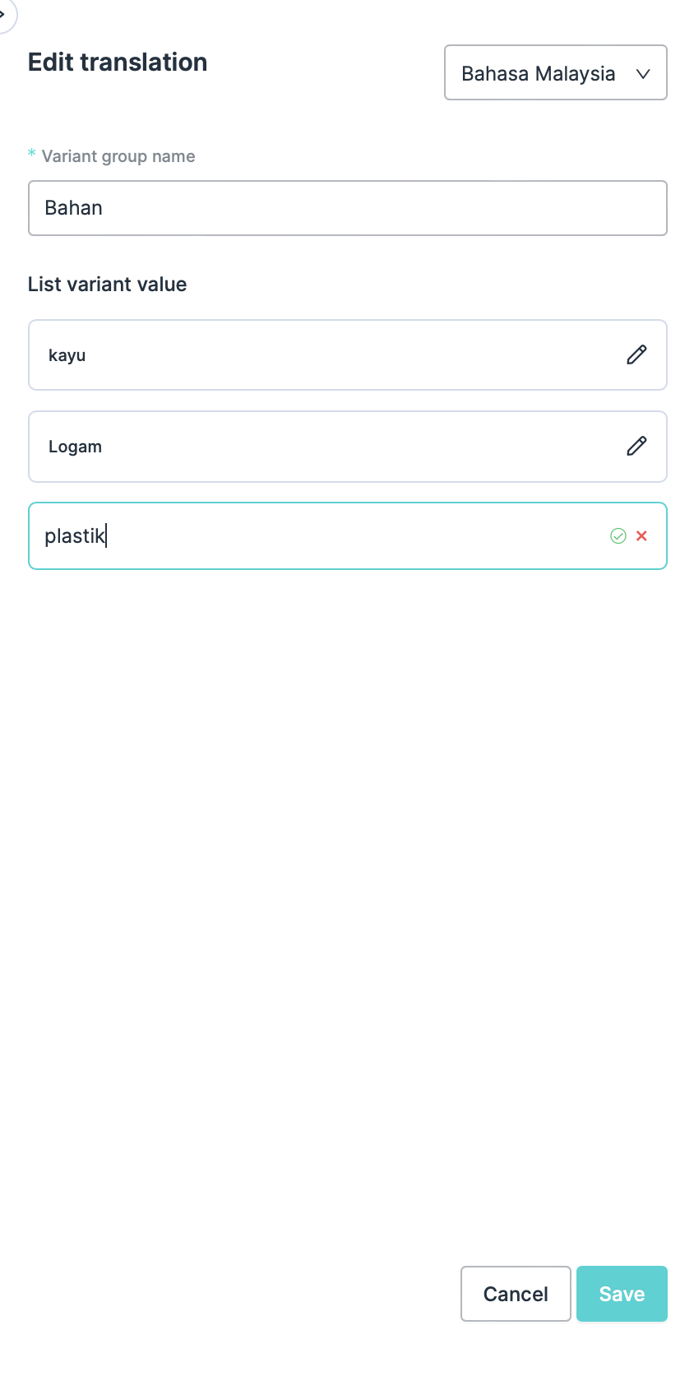The width and height of the screenshot is (694, 1390).
Task: Confirm plastik edit with green checkmark
Action: 618,536
